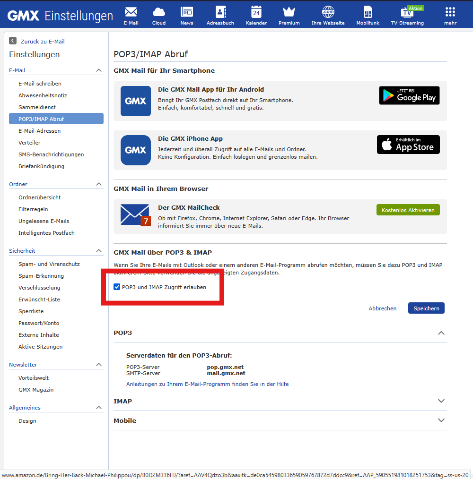This screenshot has width=473, height=479.
Task: Open E-Mail schreiben settings
Action: (40, 84)
